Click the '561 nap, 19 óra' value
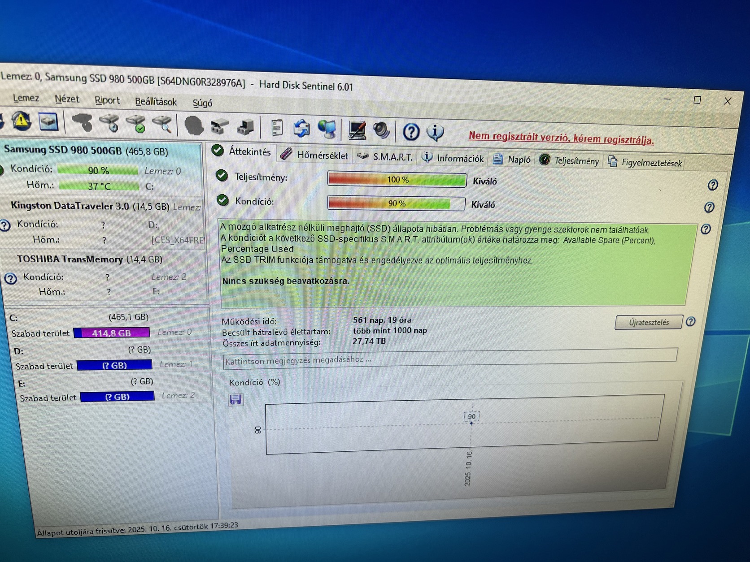Viewport: 750px width, 562px height. [382, 320]
